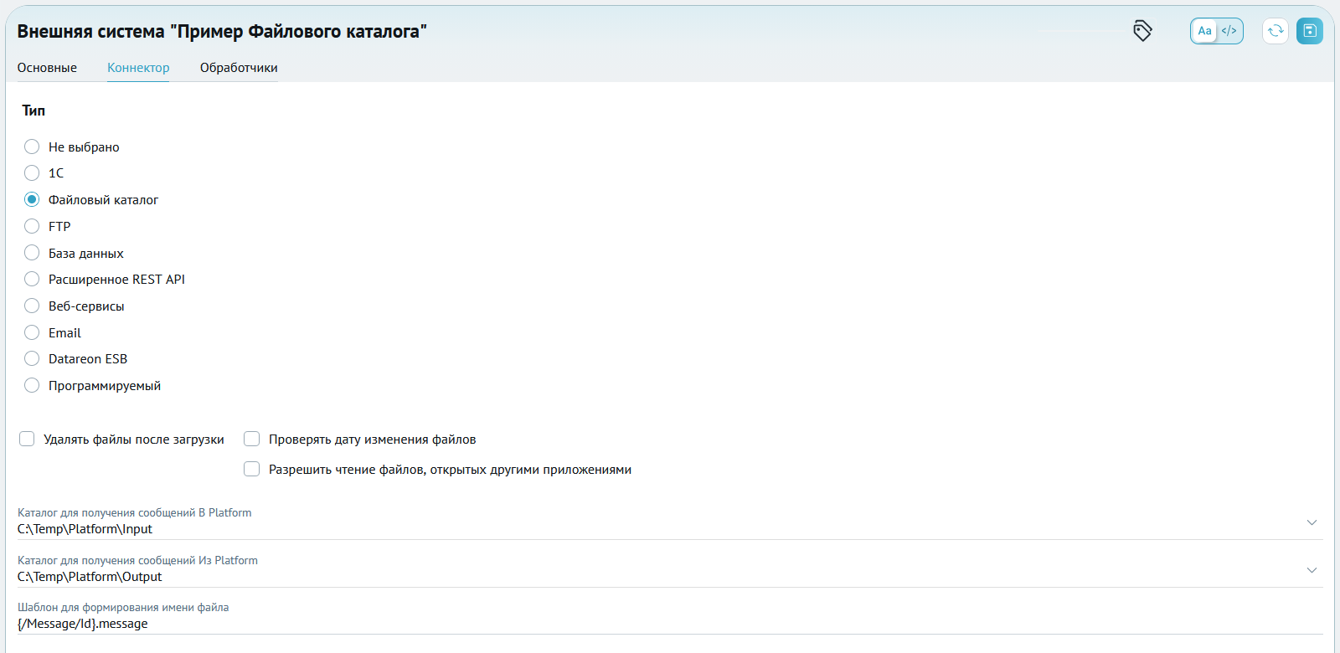Open the tags icon in header
This screenshot has height=653, width=1340.
click(x=1142, y=31)
